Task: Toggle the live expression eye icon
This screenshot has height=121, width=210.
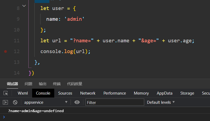Action: [x=77, y=102]
